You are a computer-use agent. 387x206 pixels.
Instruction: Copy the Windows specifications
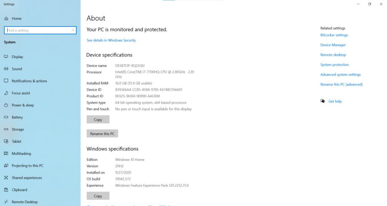[x=98, y=196]
